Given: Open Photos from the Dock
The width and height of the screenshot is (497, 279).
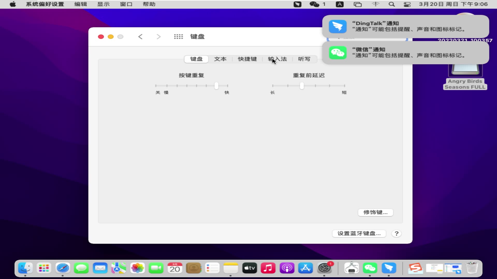Looking at the screenshot, I should click(x=137, y=268).
